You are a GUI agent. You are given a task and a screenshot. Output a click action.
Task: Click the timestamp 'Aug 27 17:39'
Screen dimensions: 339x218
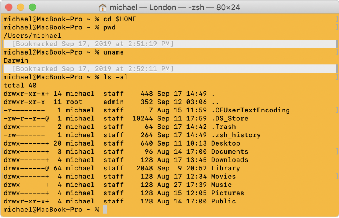[182, 185]
